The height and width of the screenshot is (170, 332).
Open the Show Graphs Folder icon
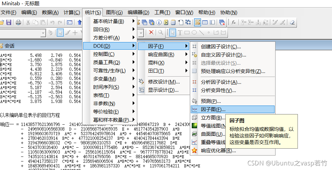pos(152,22)
